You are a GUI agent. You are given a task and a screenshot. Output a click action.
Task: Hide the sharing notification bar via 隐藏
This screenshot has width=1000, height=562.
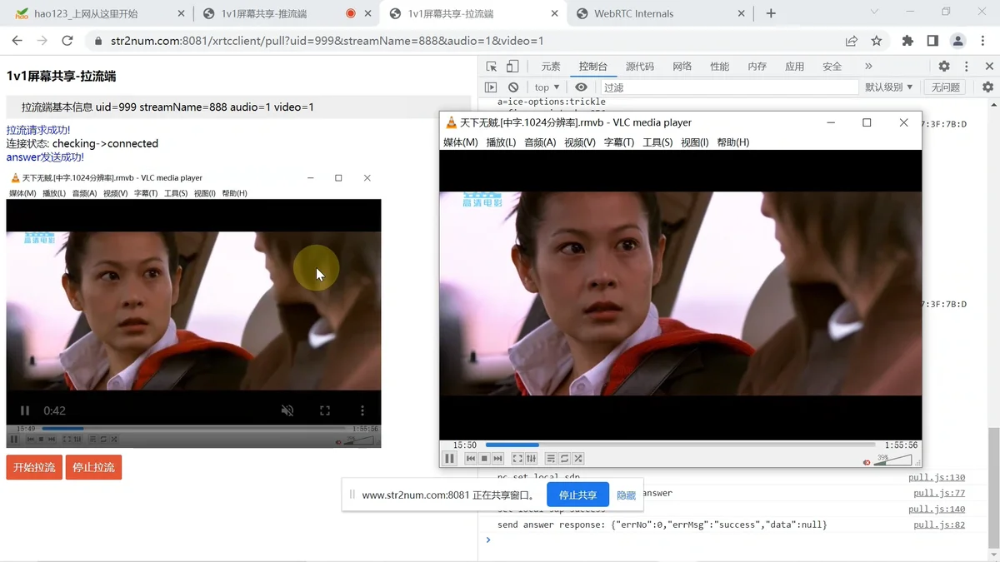626,495
